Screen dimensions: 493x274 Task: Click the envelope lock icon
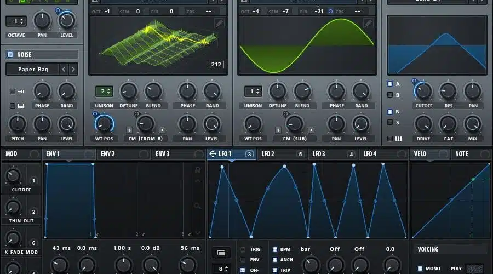pyautogui.click(x=197, y=170)
